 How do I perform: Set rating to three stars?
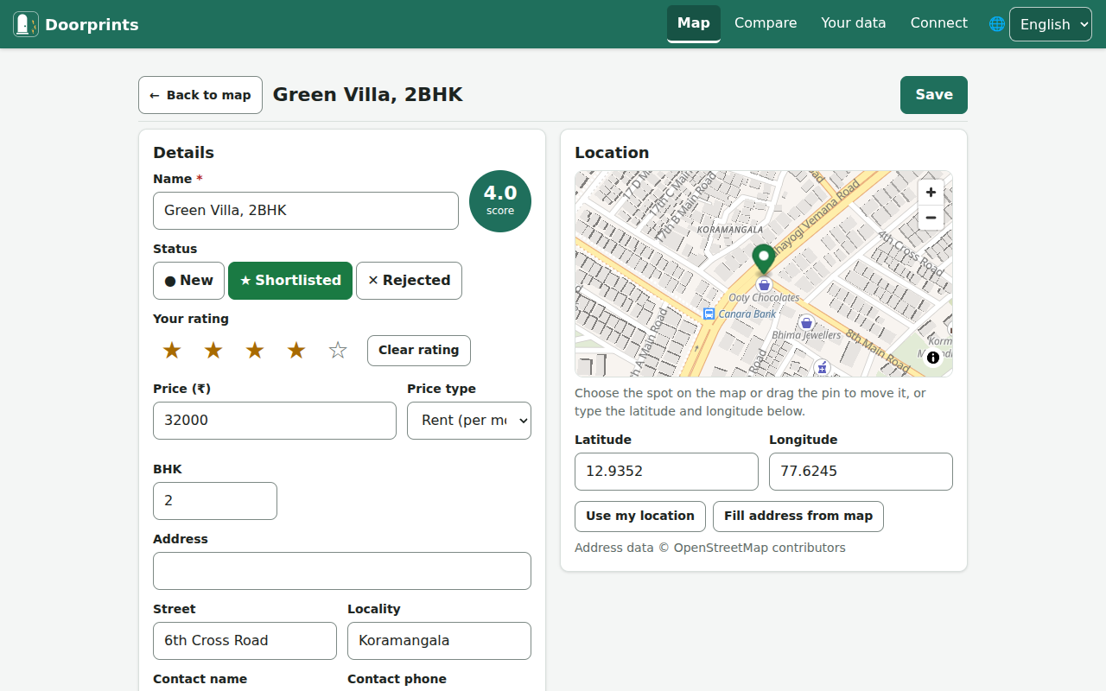coord(255,351)
